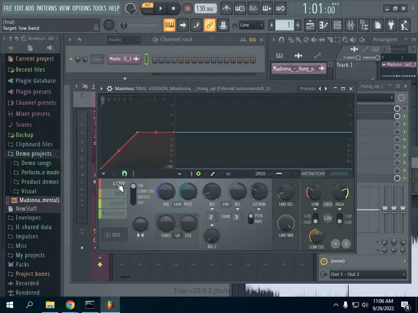
Task: Toggle the link/chain snap icon
Action: point(210,25)
